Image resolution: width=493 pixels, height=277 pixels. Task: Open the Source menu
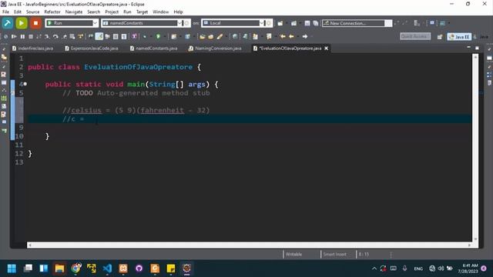pyautogui.click(x=32, y=12)
